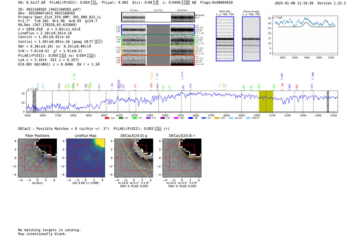
Task: Click the hatched gray band near 5460
Action: [328, 101]
